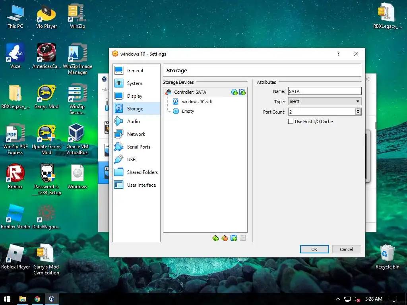Switch to Display settings
Image resolution: width=407 pixels, height=305 pixels.
(136, 96)
